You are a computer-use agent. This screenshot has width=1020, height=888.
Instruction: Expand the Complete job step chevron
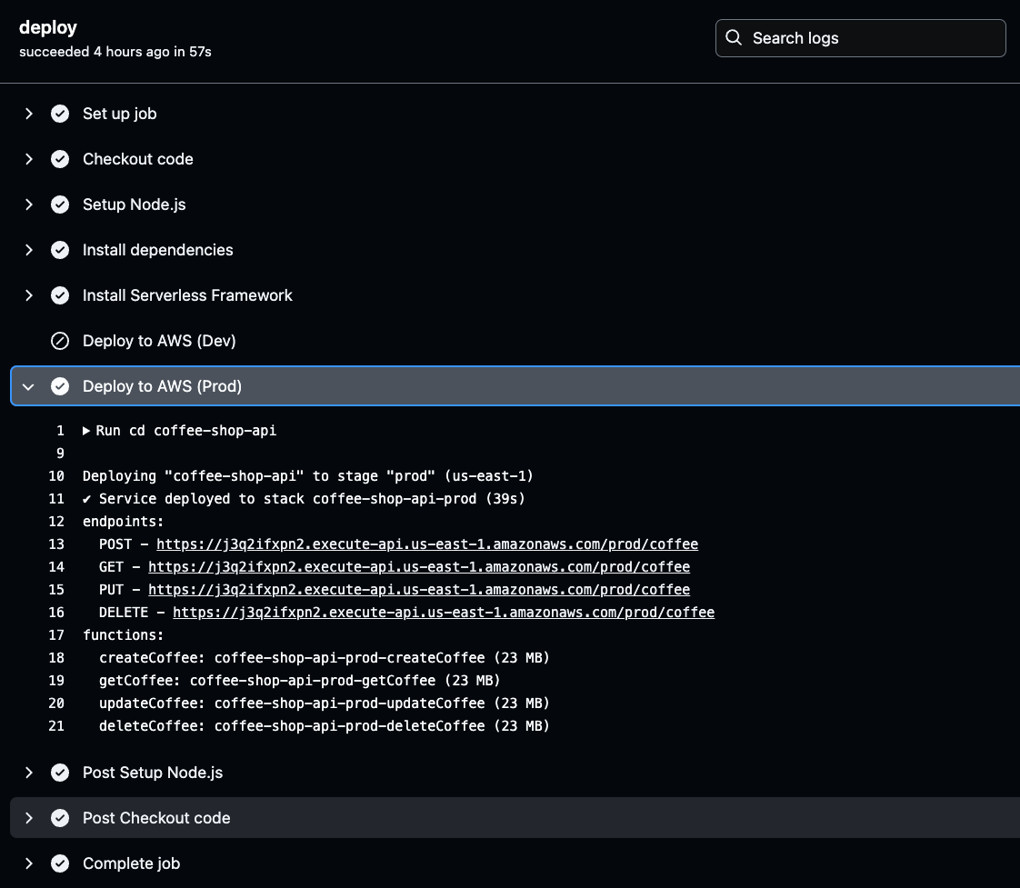coord(28,864)
